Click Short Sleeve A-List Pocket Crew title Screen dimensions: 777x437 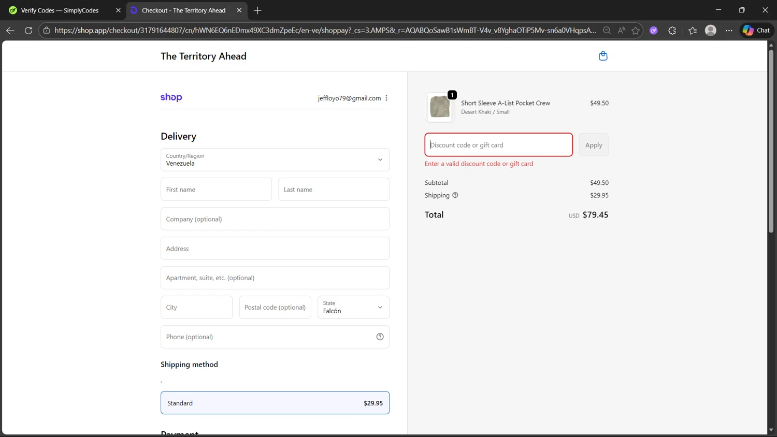[506, 103]
